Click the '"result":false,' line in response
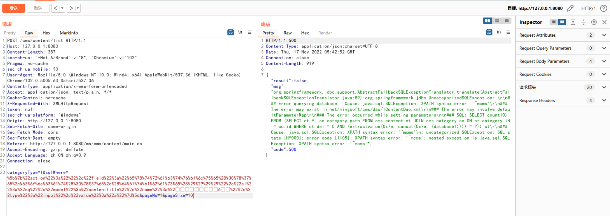The height and width of the screenshot is (216, 610). coord(289,81)
